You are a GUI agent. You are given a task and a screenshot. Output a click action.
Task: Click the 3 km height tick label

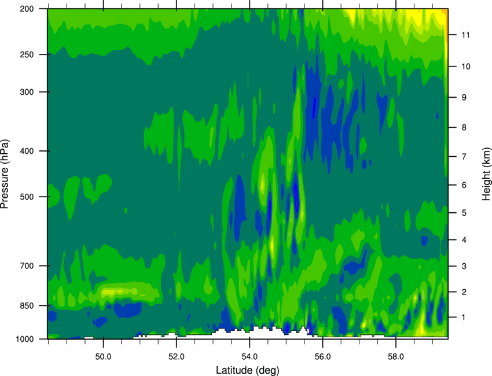click(x=464, y=266)
